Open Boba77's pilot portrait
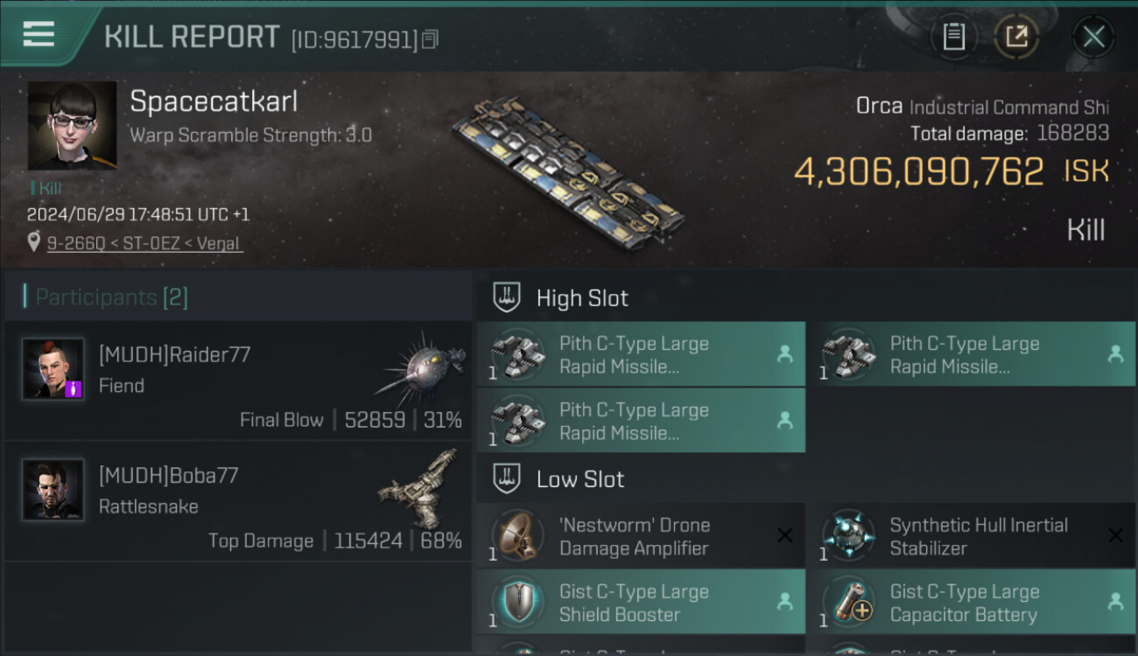 53,490
